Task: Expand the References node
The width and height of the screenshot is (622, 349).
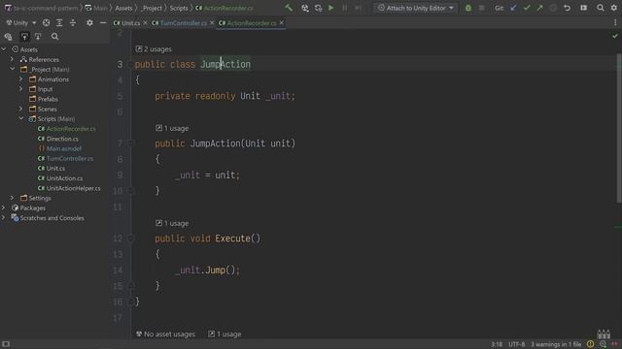Action: point(13,59)
